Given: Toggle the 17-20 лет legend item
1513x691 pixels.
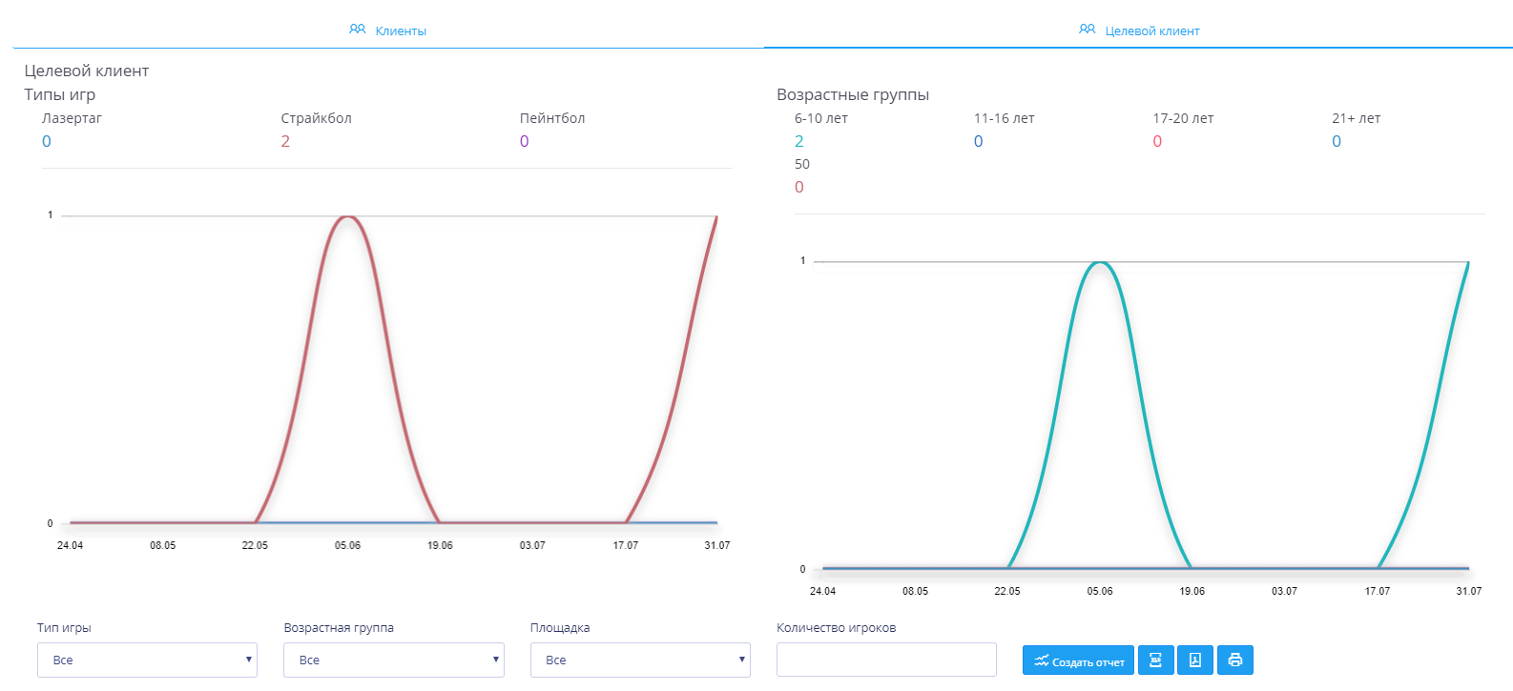Looking at the screenshot, I should [x=1183, y=118].
